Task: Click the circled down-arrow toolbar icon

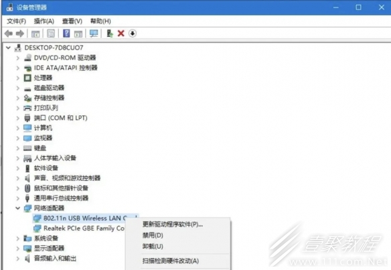Action: click(x=133, y=33)
